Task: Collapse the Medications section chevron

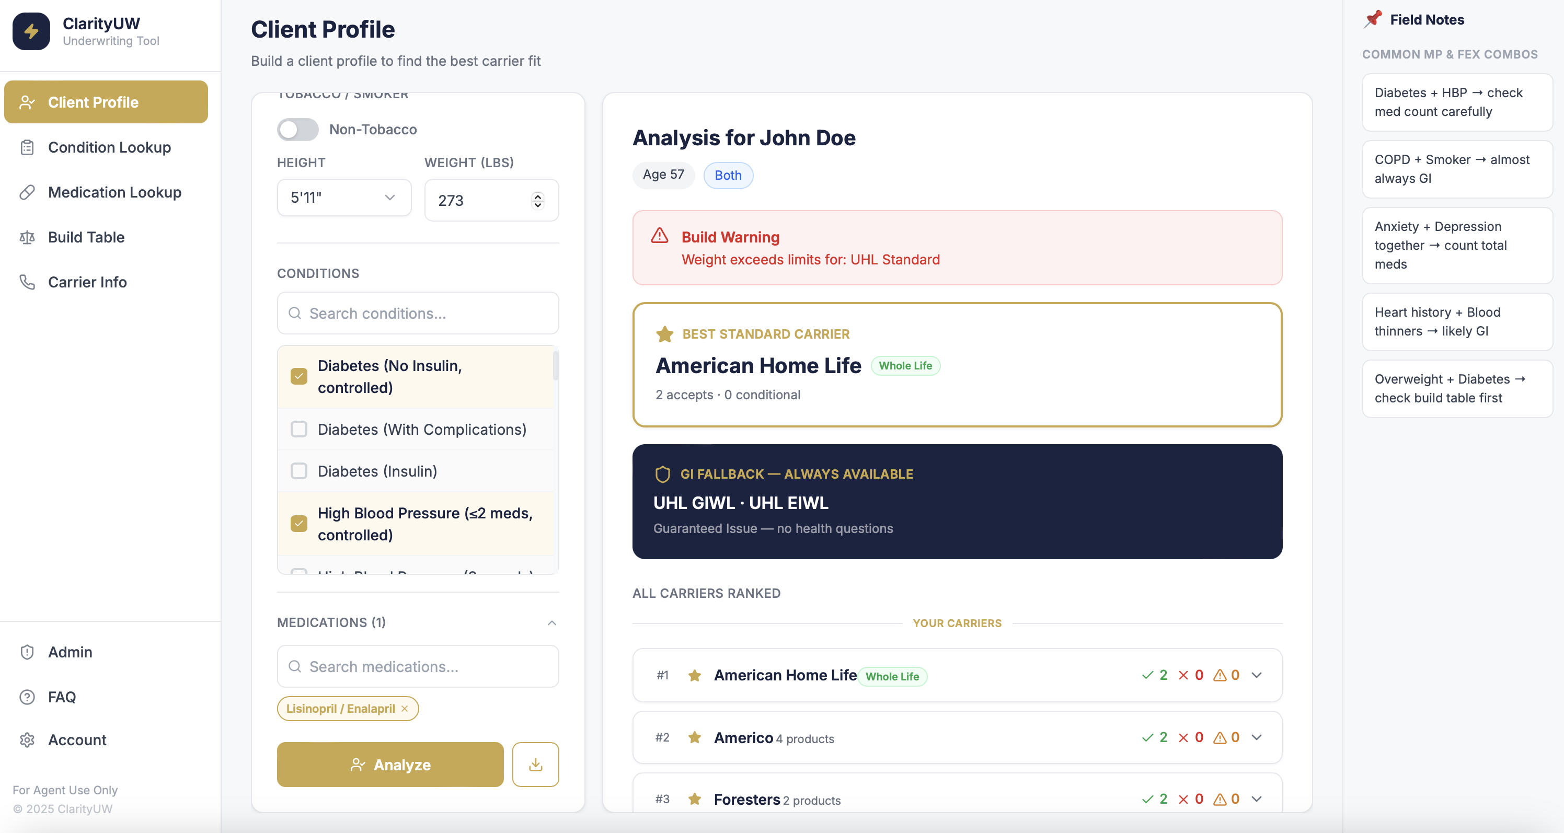Action: 552,623
